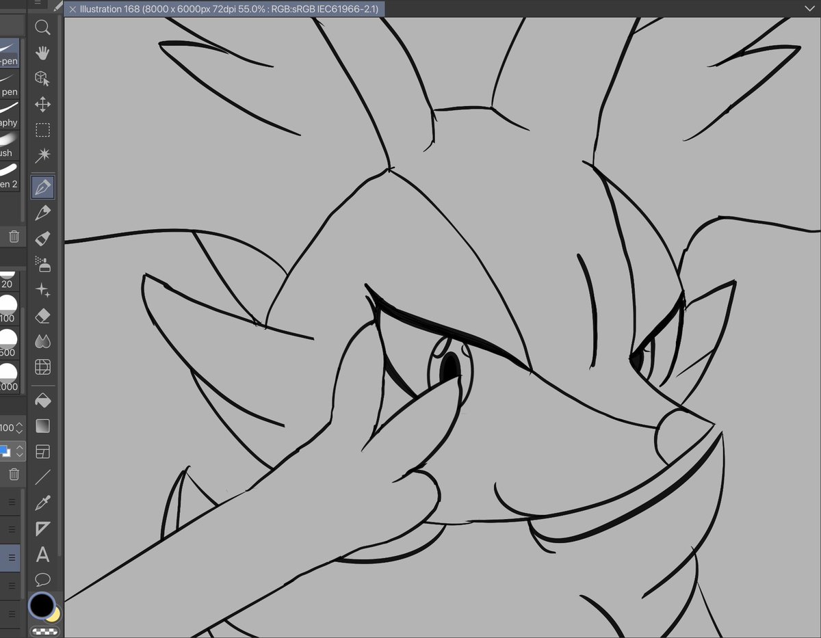Select the Move layer arrows tool
Image resolution: width=821 pixels, height=638 pixels.
[x=42, y=104]
